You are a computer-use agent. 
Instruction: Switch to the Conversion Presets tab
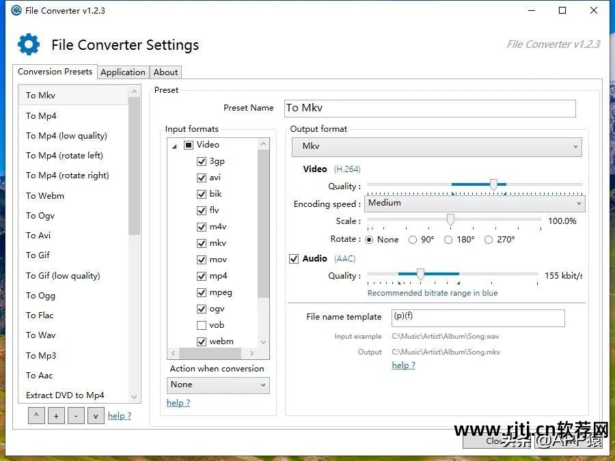click(55, 72)
